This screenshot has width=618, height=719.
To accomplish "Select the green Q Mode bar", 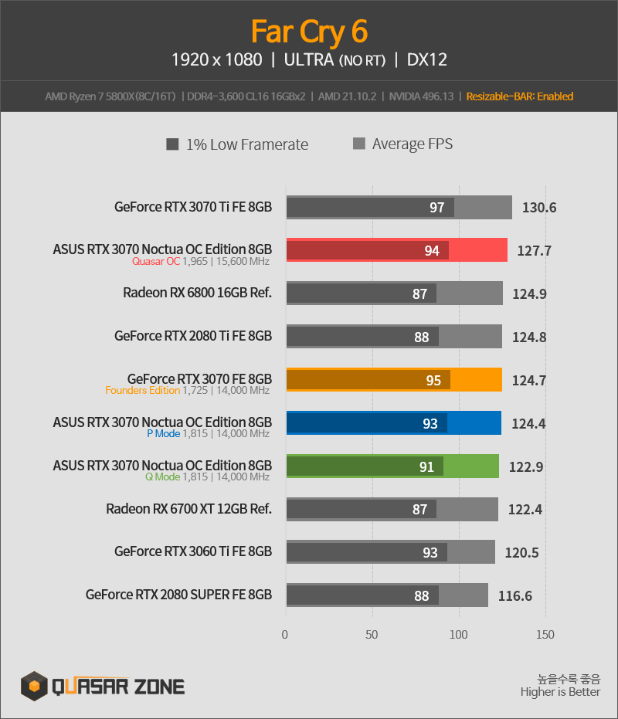I will [x=392, y=466].
